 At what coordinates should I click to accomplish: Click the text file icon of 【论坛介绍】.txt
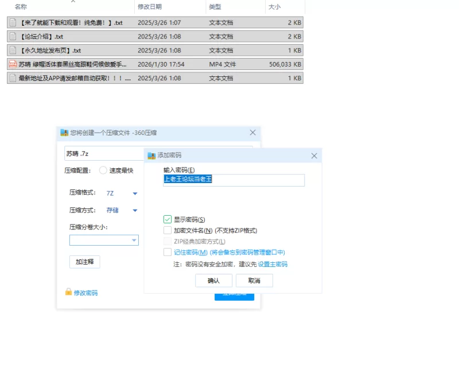(x=13, y=36)
